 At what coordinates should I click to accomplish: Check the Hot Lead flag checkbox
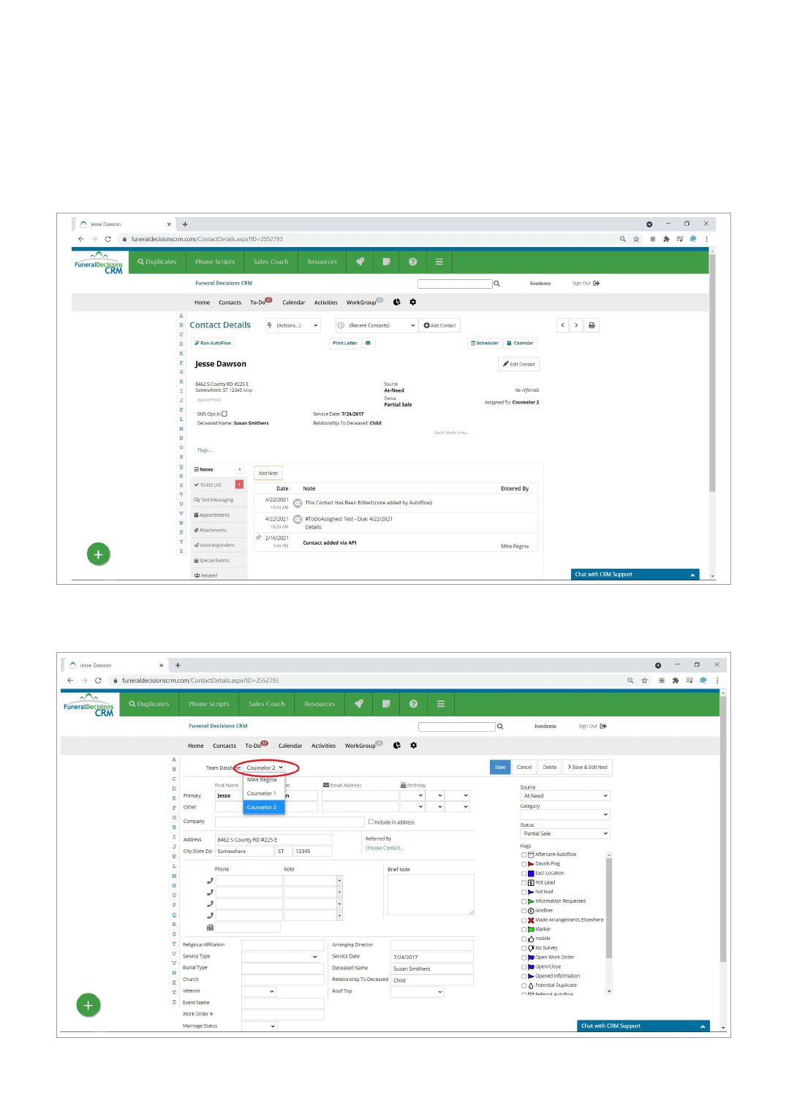(x=524, y=883)
